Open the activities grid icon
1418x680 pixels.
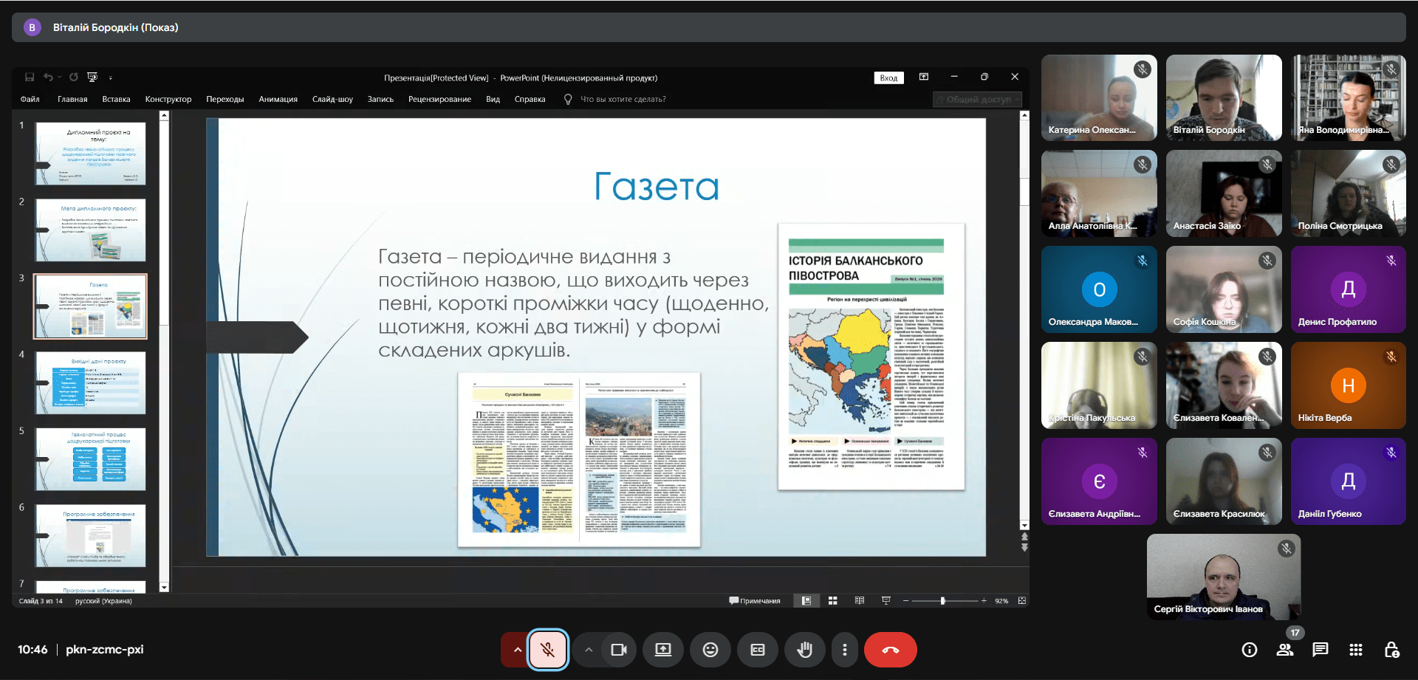tap(1356, 650)
